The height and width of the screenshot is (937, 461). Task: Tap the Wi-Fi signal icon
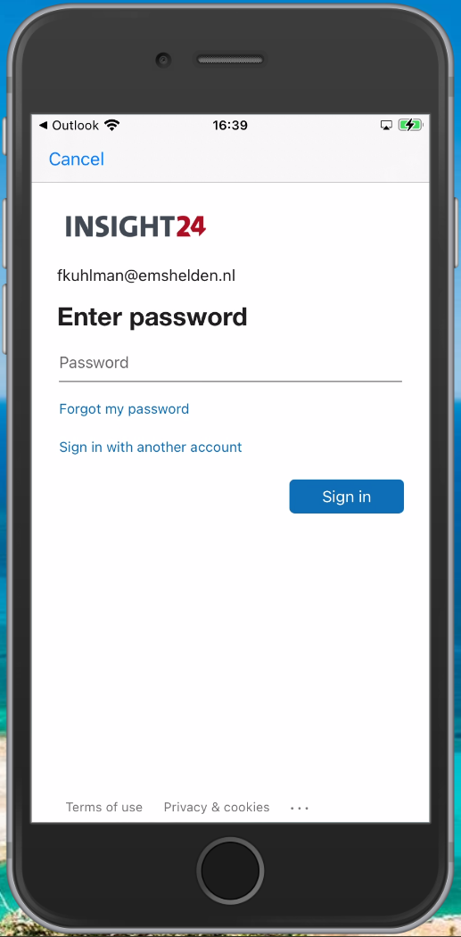click(x=111, y=126)
